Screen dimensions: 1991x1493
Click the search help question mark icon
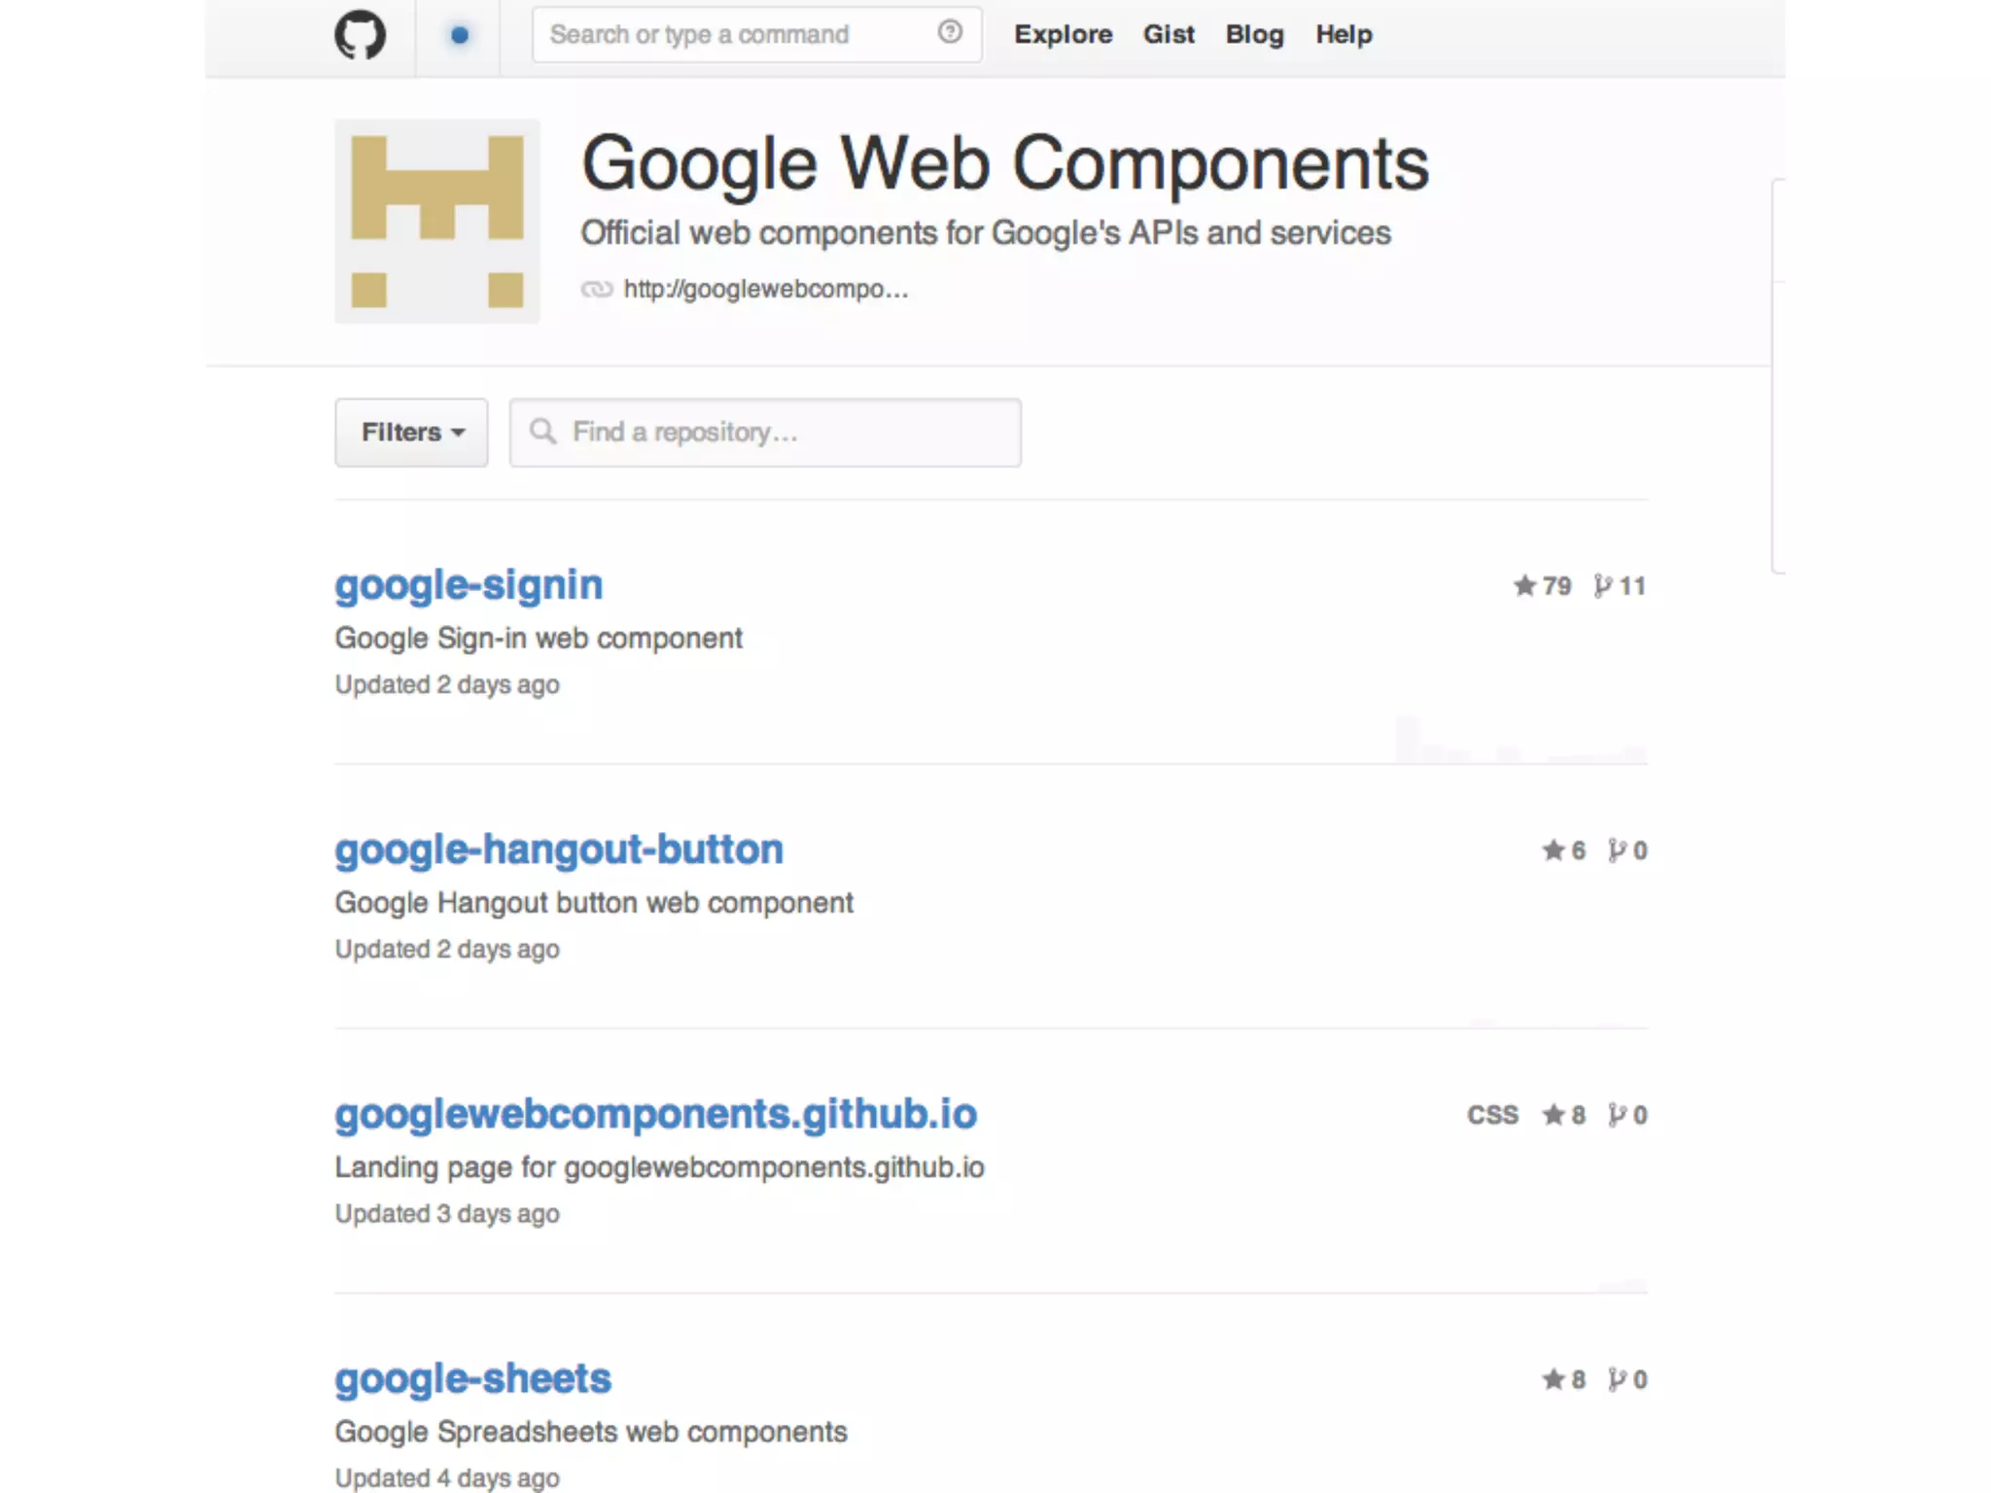point(950,33)
